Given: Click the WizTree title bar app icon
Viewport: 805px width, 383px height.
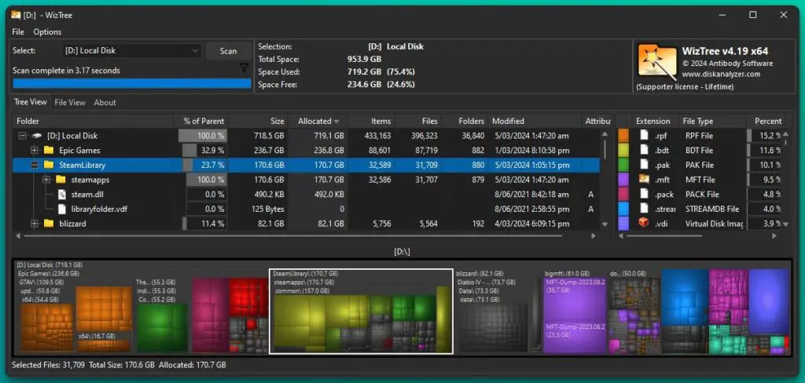Looking at the screenshot, I should pos(16,15).
